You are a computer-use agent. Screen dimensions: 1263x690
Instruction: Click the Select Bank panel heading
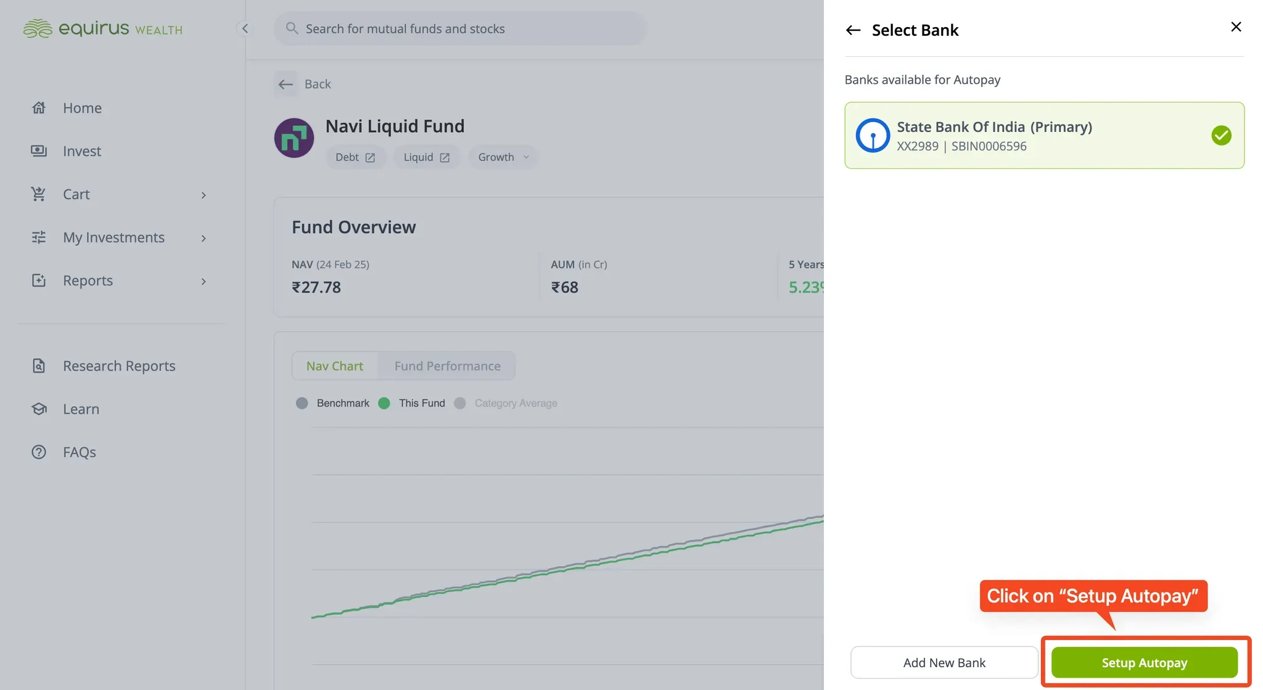click(915, 30)
